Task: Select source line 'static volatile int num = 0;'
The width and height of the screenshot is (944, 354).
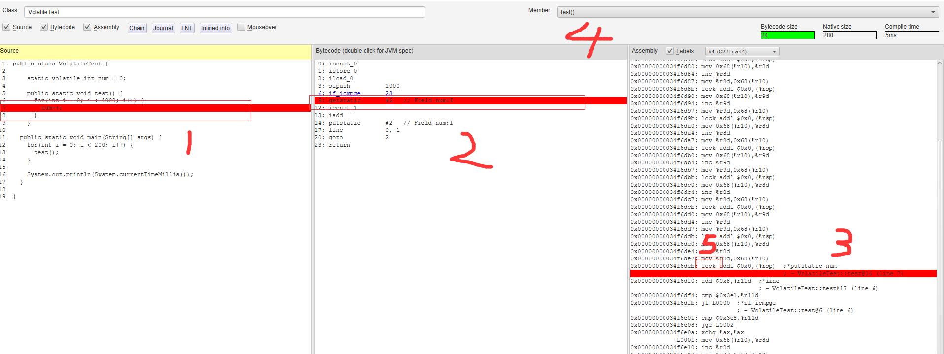Action: [x=76, y=78]
